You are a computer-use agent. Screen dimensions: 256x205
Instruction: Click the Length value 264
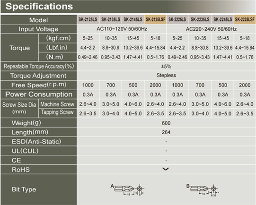click(166, 132)
